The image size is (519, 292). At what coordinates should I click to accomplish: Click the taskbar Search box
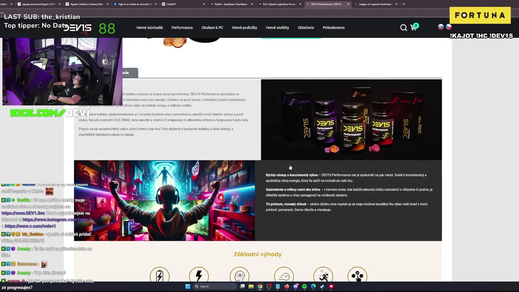214,286
